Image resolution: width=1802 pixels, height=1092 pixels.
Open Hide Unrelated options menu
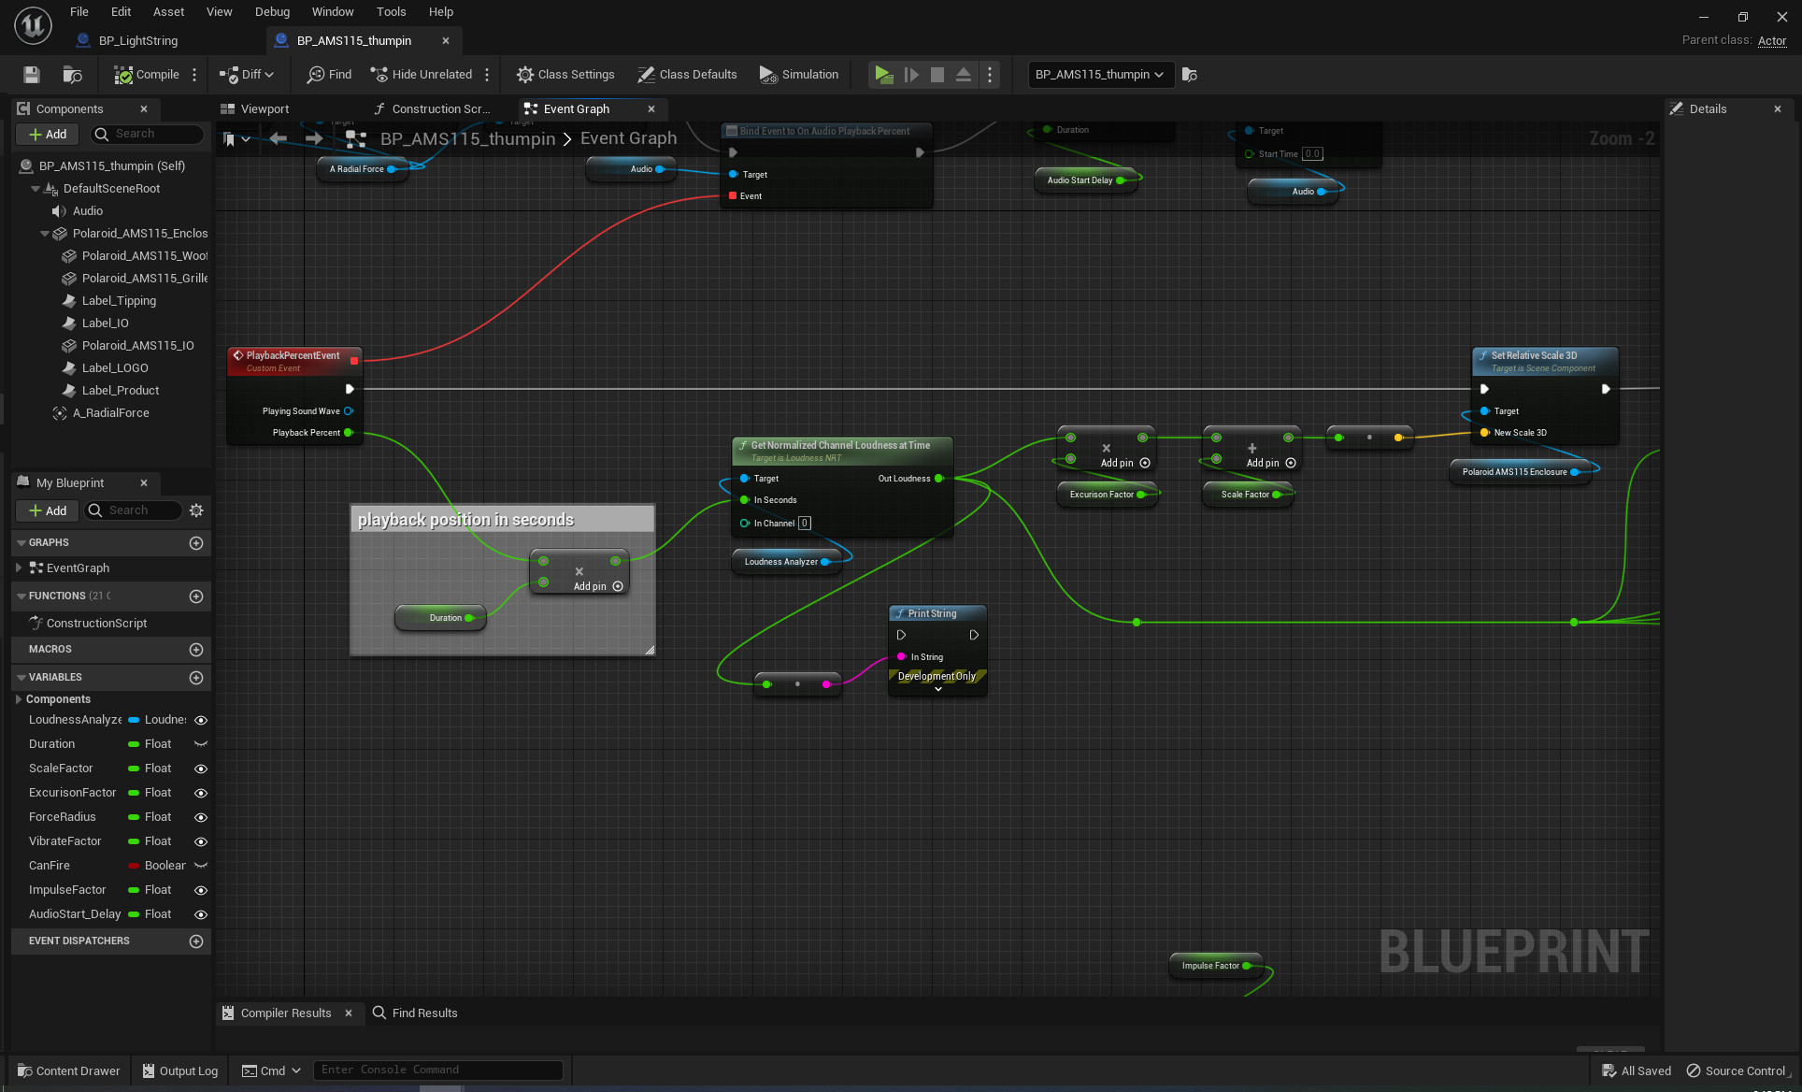487,75
